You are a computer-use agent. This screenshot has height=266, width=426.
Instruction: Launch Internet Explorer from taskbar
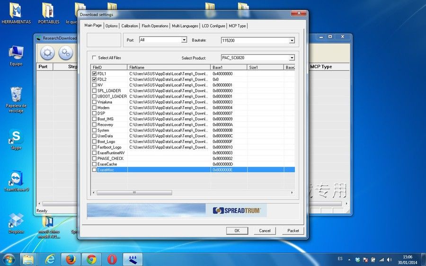pyautogui.click(x=50, y=259)
